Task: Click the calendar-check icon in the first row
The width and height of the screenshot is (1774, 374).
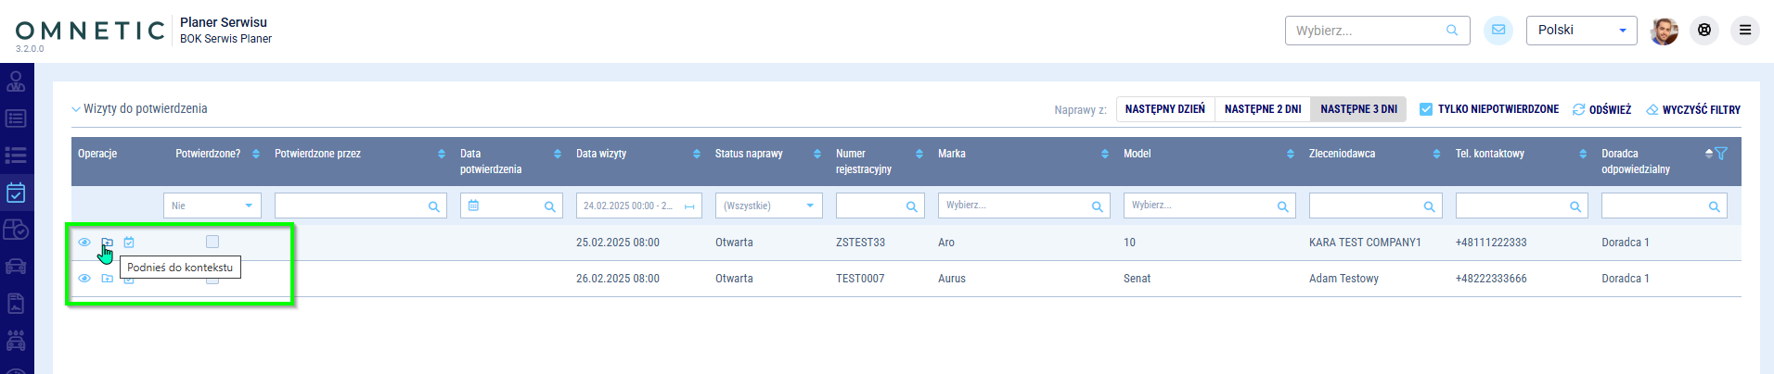Action: (x=129, y=243)
